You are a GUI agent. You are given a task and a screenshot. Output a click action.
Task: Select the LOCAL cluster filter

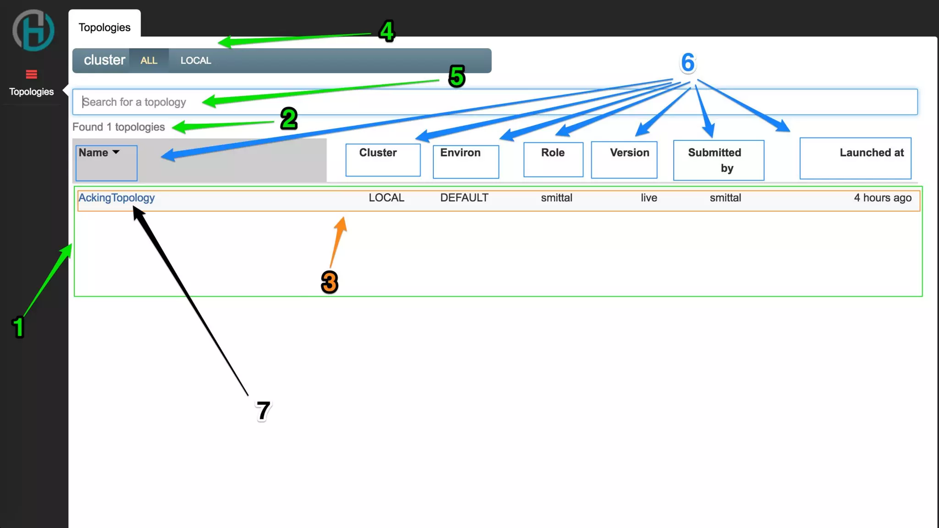point(196,60)
